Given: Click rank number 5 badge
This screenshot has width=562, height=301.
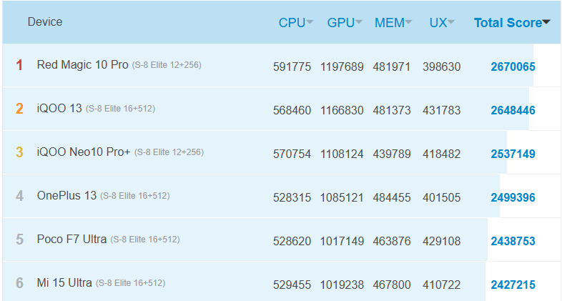Looking at the screenshot, I should click(x=19, y=240).
